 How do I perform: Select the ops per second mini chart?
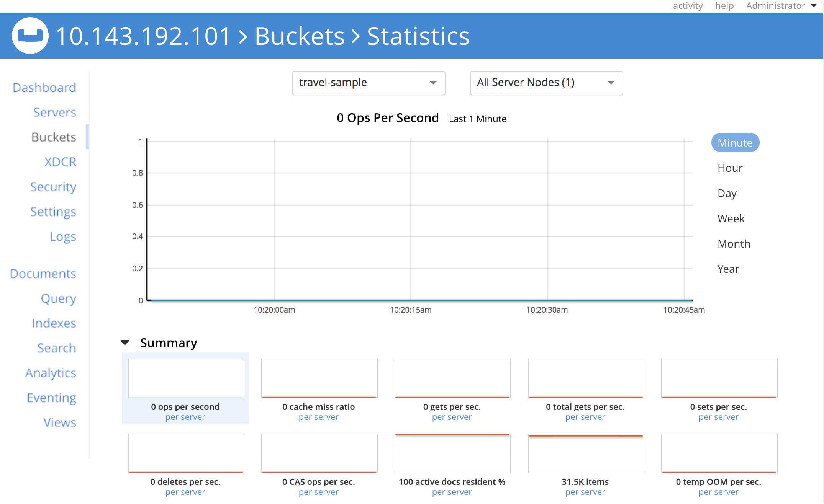pos(186,378)
